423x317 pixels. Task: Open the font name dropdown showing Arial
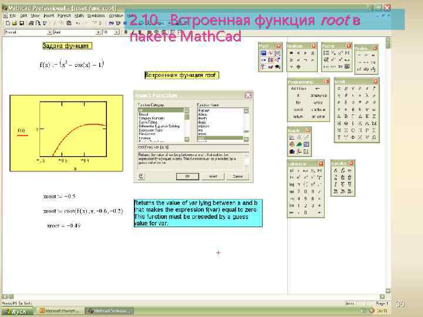tap(98, 32)
